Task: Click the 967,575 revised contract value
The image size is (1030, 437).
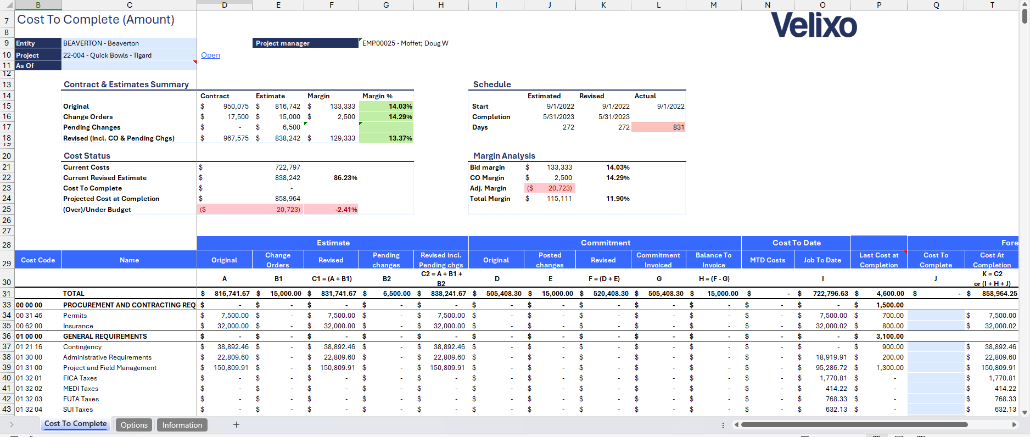Action: (225, 138)
